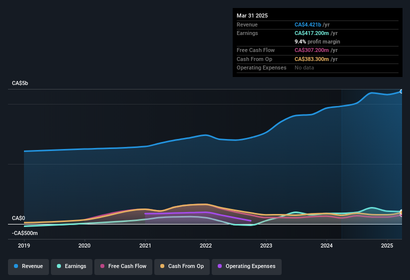Screen dimensions: 410x280
Task: Click the Free Cash Flow label in tooltip
Action: tap(256, 50)
